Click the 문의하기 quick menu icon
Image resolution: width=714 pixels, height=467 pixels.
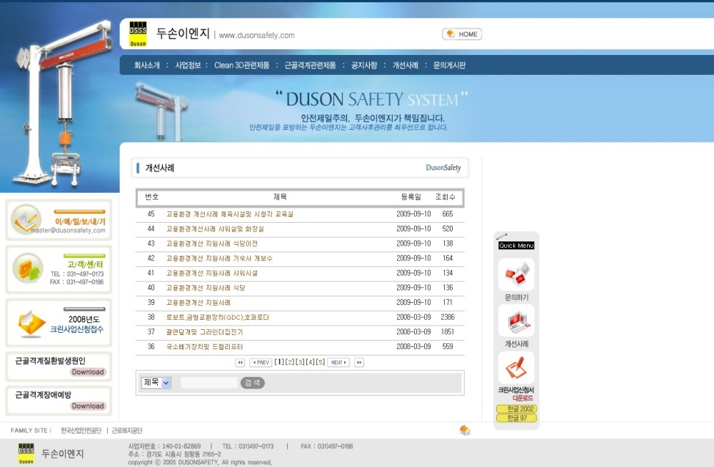tap(516, 274)
